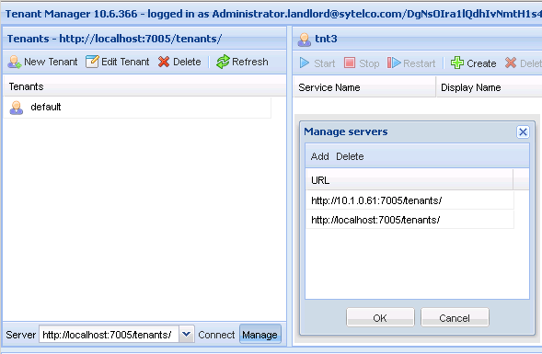542x354 pixels.
Task: Select the default tenant in list
Action: click(137, 108)
